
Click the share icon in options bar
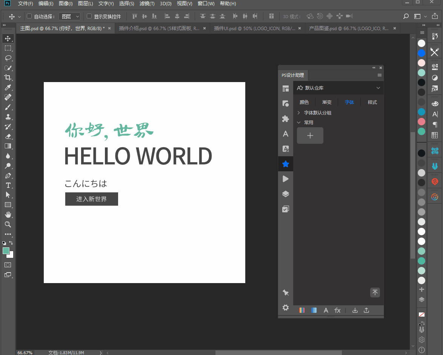[435, 16]
